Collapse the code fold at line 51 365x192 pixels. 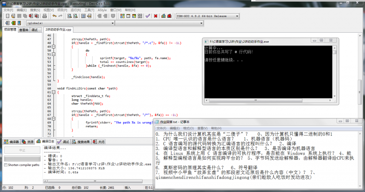pyautogui.click(x=53, y=54)
